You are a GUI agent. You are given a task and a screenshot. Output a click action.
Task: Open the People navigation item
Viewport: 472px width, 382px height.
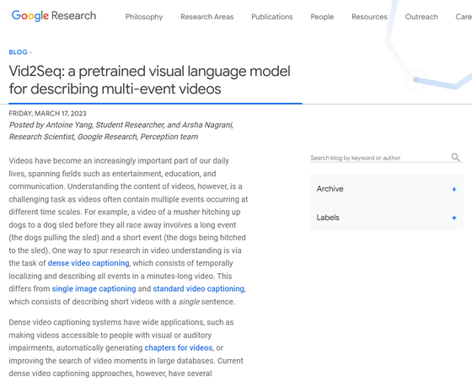pyautogui.click(x=322, y=17)
